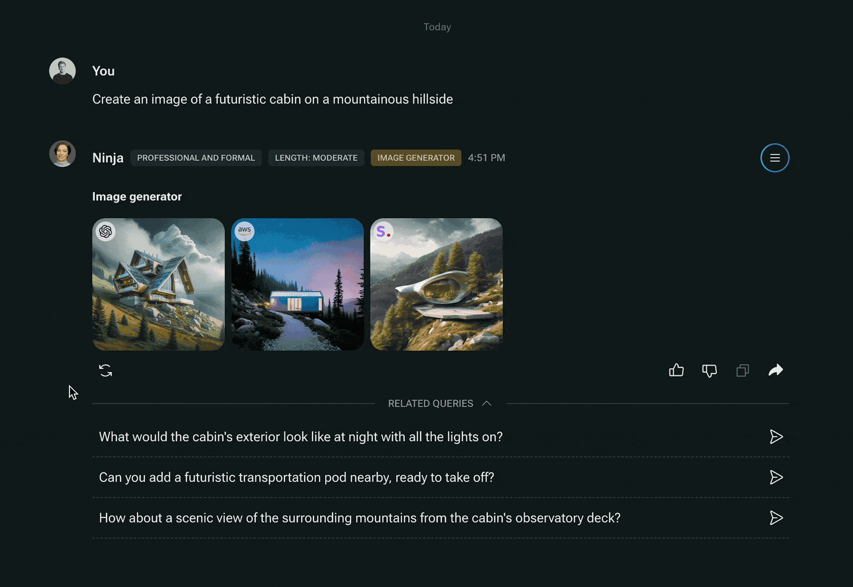The image size is (853, 587).
Task: Click the regenerate images icon
Action: (106, 370)
